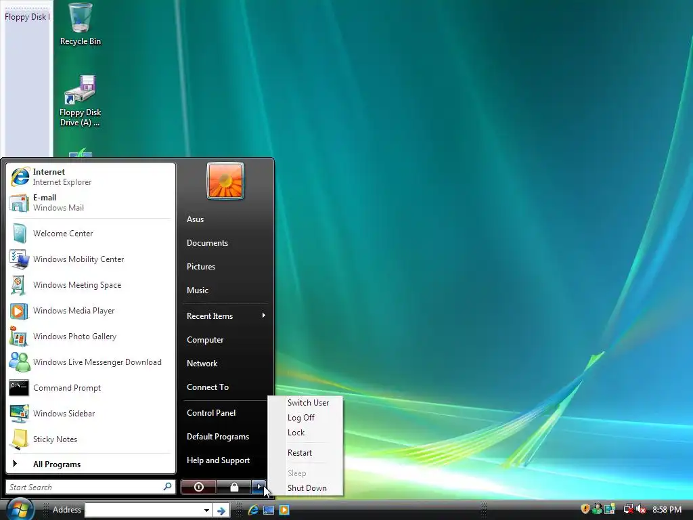Click the Windows Live Messenger tray icon

tap(598, 509)
